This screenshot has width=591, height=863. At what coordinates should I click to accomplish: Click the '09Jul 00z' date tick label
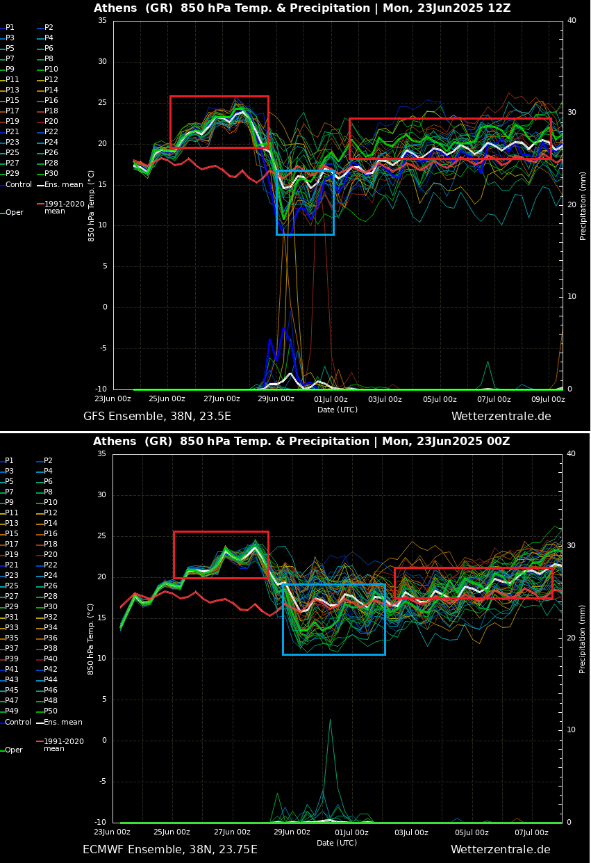point(548,399)
